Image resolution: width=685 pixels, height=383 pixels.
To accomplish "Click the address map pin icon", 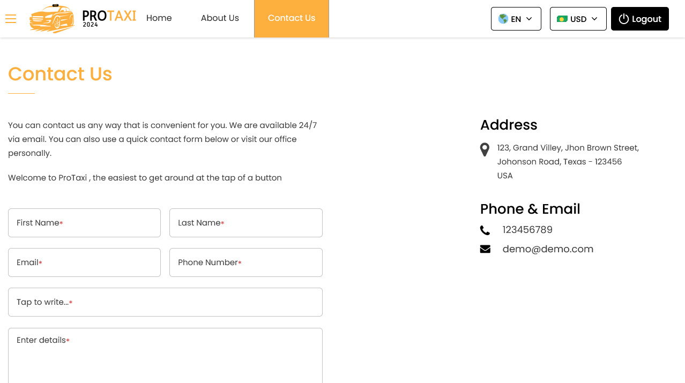I will [485, 149].
